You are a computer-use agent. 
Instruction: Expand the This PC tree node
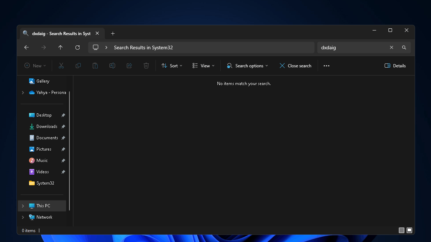pyautogui.click(x=23, y=206)
